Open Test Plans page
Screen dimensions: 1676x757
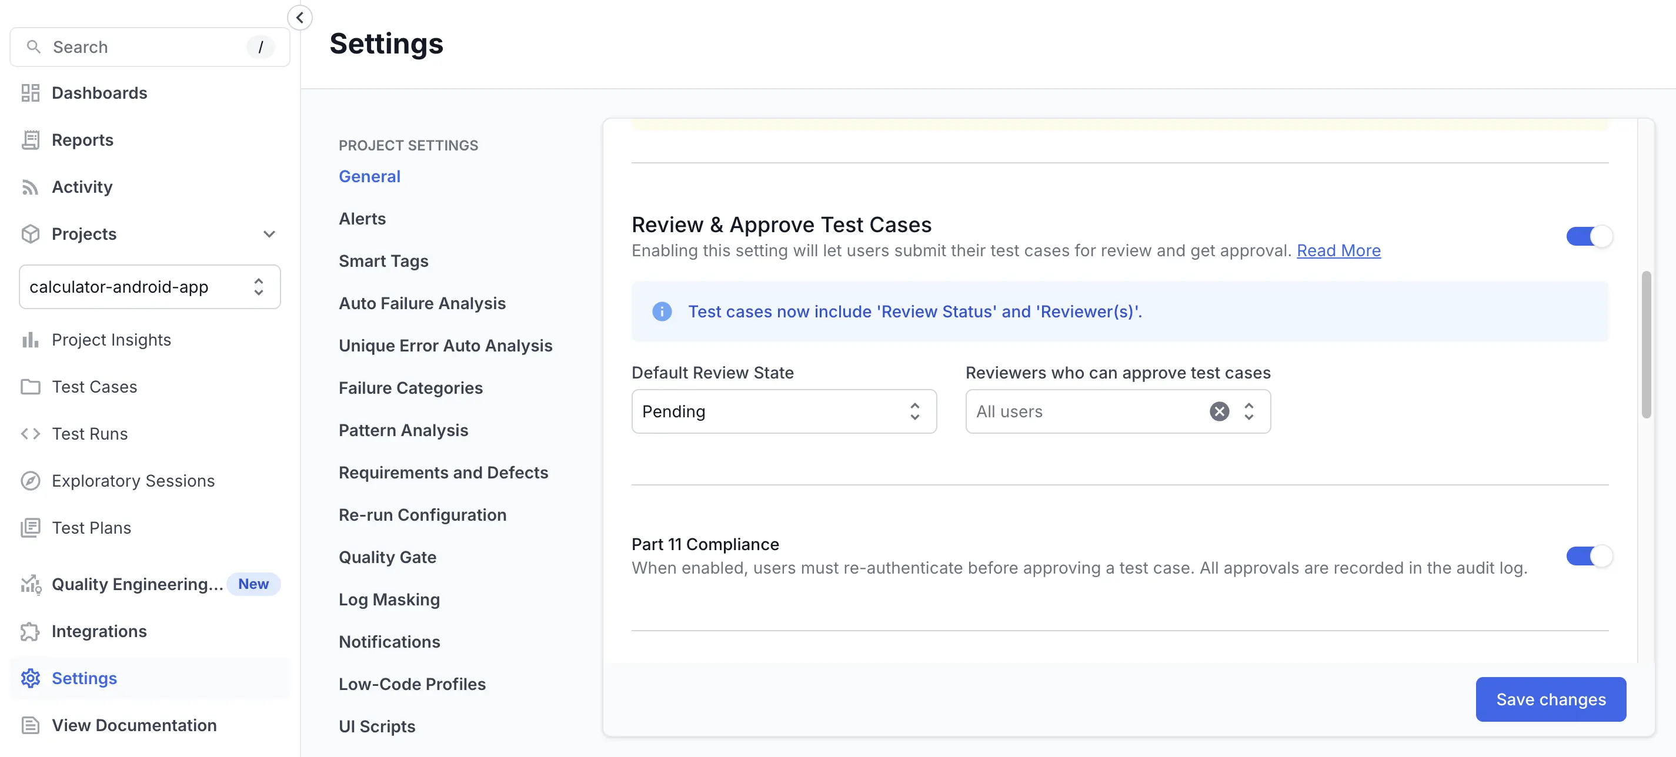coord(92,527)
